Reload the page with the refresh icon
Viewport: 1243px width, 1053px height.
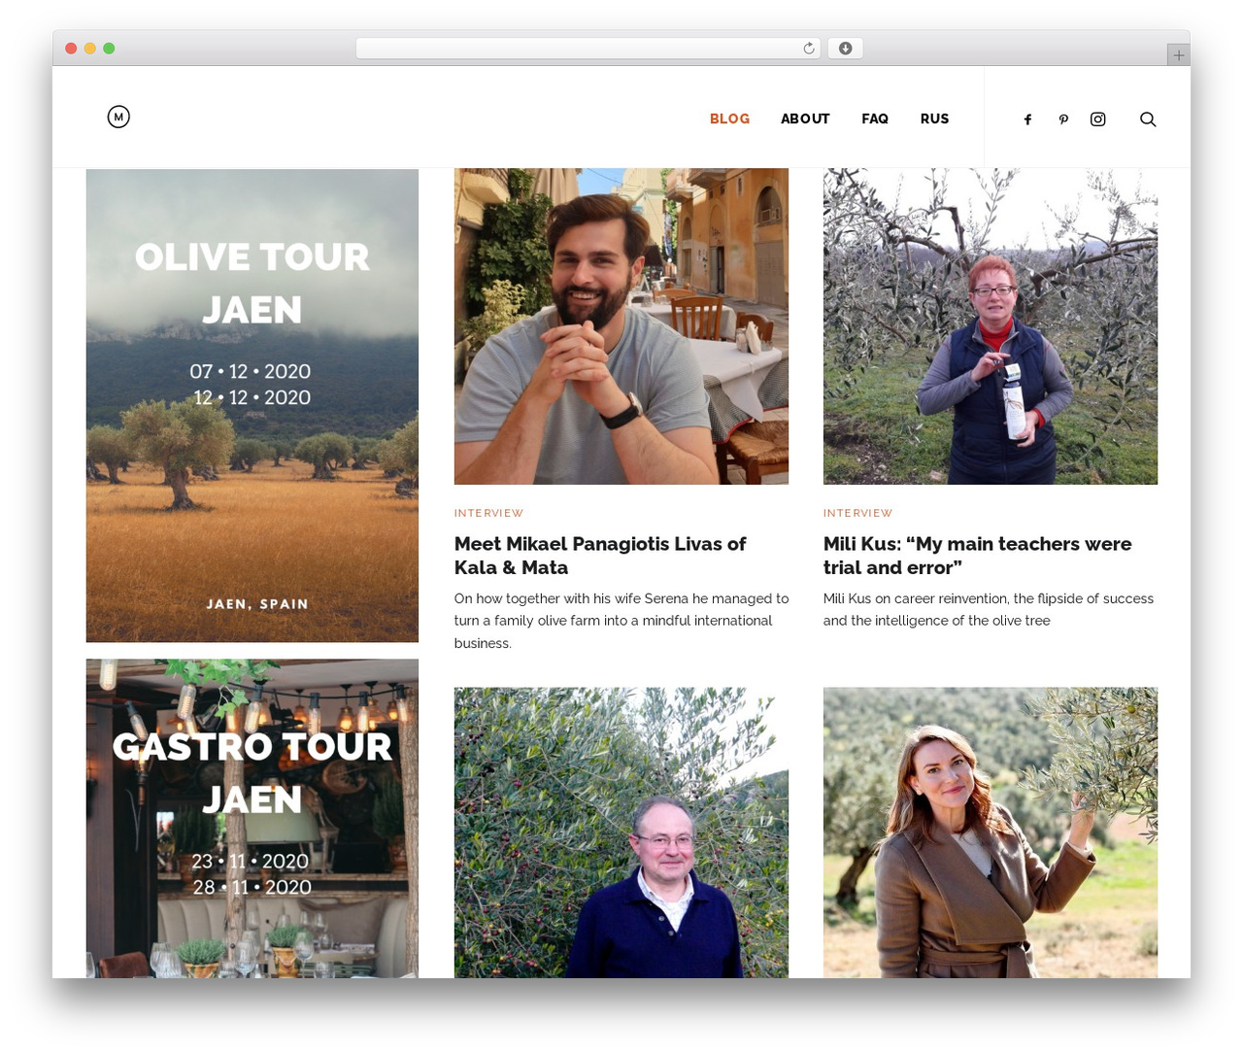808,49
